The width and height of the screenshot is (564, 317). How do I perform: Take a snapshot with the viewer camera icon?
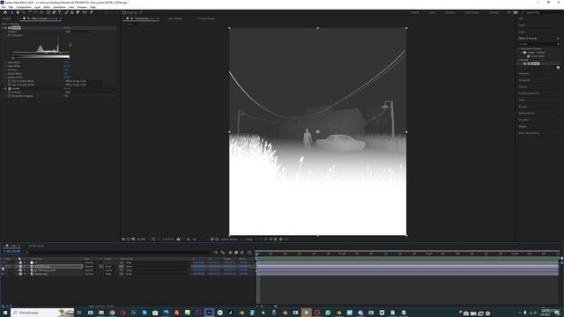coord(178,239)
